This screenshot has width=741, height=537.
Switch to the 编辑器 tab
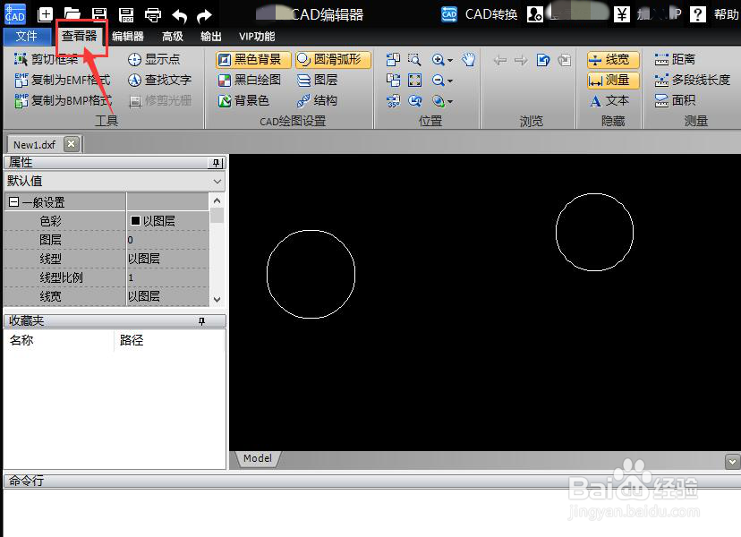pyautogui.click(x=128, y=37)
